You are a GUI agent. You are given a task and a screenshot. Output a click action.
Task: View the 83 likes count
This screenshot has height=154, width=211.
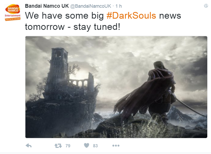(95, 146)
